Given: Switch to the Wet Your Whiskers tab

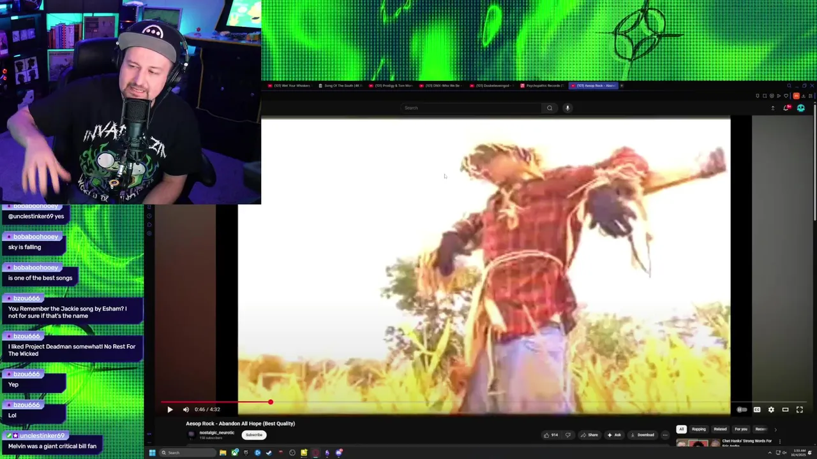Looking at the screenshot, I should coord(290,85).
